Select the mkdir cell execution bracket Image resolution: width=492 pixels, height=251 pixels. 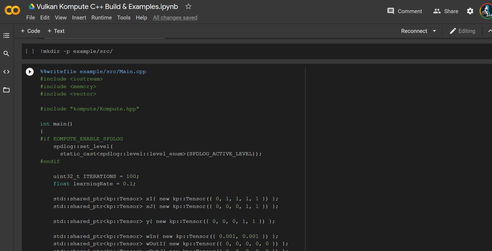click(x=30, y=51)
